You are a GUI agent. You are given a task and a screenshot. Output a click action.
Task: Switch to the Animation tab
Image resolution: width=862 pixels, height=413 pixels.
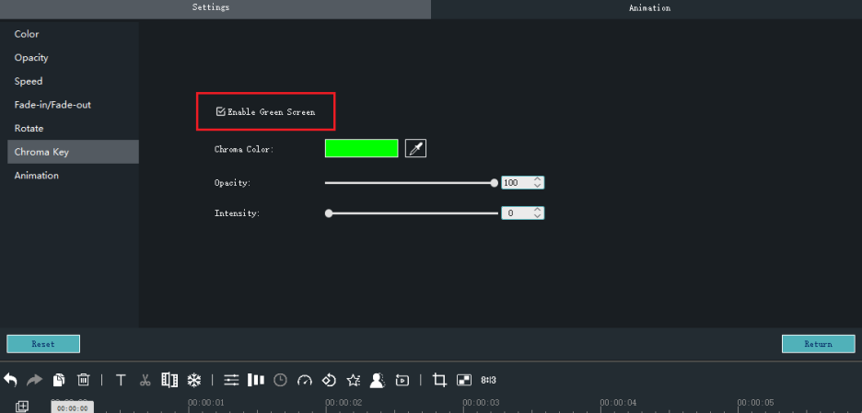[x=649, y=8]
